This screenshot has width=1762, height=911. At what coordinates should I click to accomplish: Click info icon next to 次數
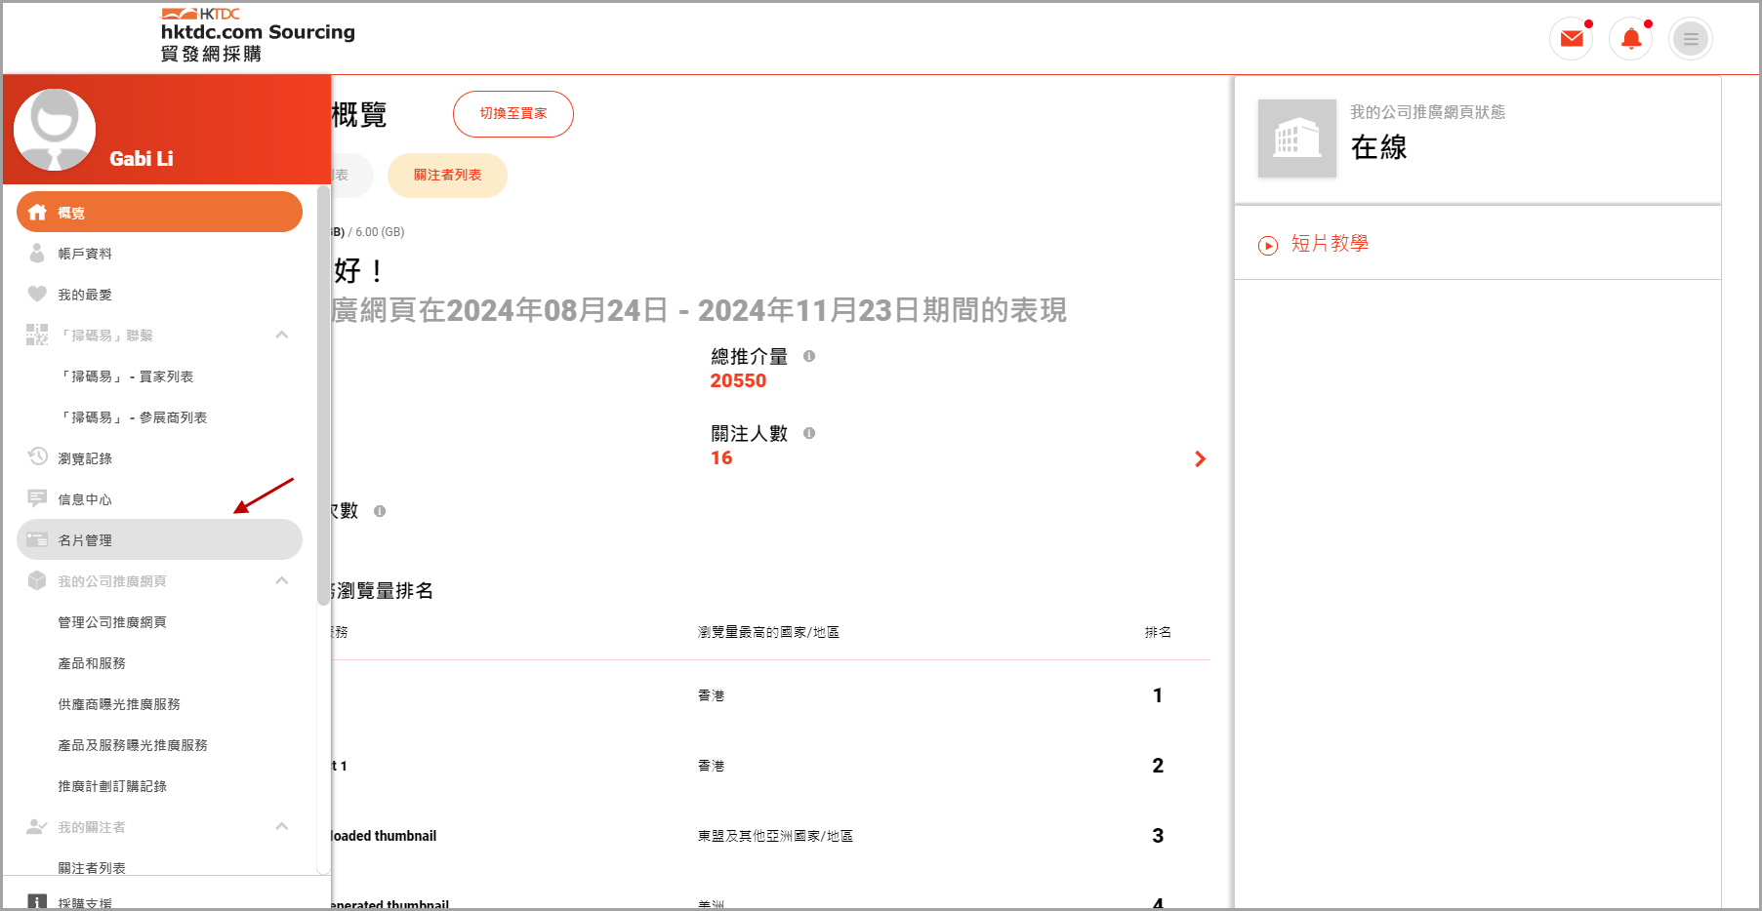pos(380,511)
